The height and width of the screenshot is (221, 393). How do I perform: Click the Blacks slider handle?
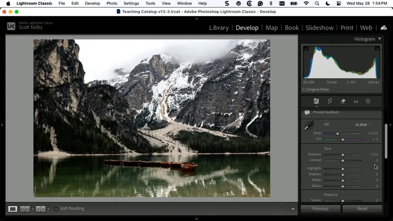(343, 186)
